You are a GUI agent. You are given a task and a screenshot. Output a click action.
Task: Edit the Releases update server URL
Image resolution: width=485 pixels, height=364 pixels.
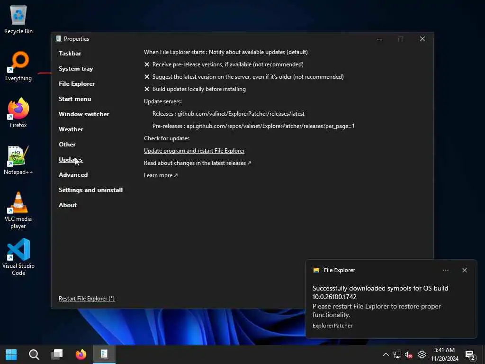(x=229, y=114)
